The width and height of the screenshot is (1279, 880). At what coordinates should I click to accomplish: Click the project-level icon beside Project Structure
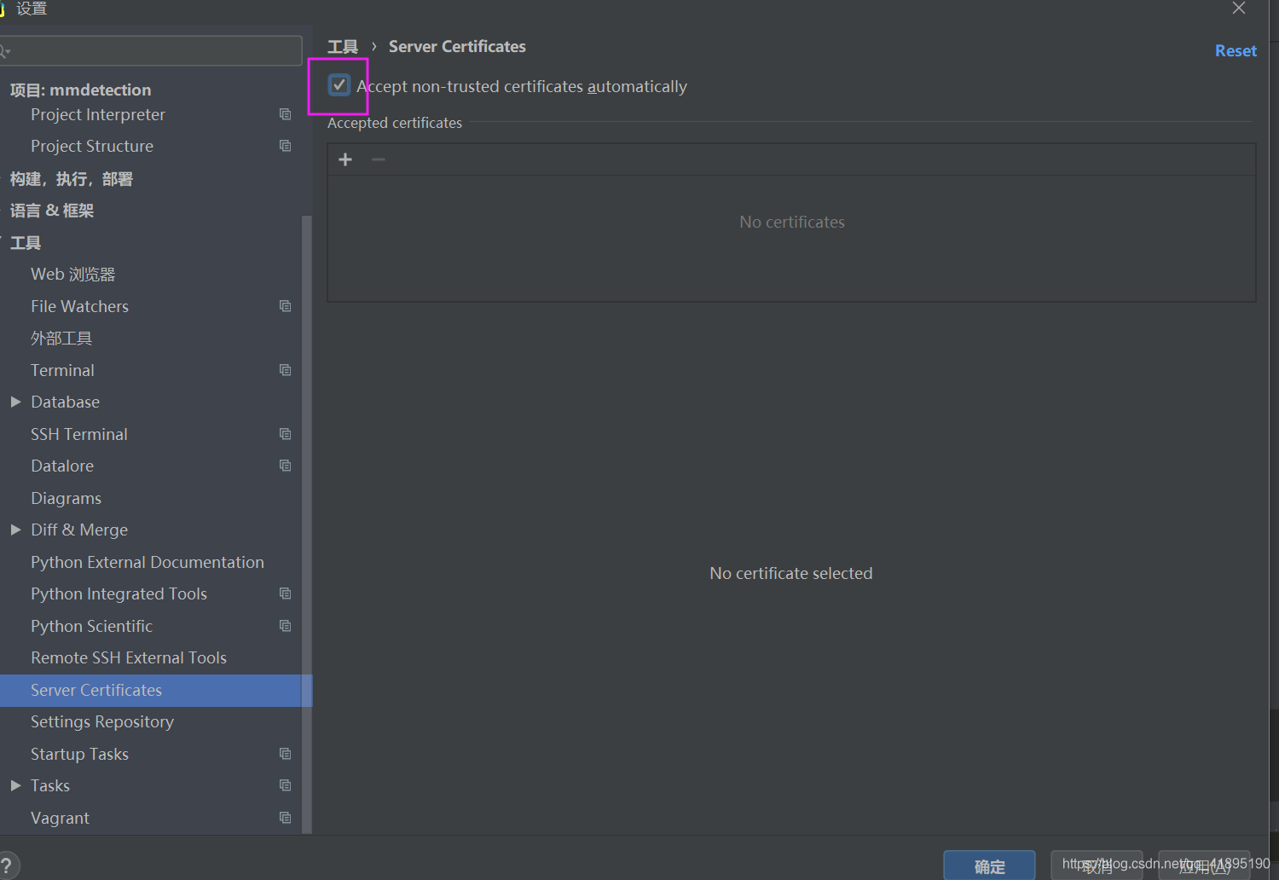coord(285,146)
